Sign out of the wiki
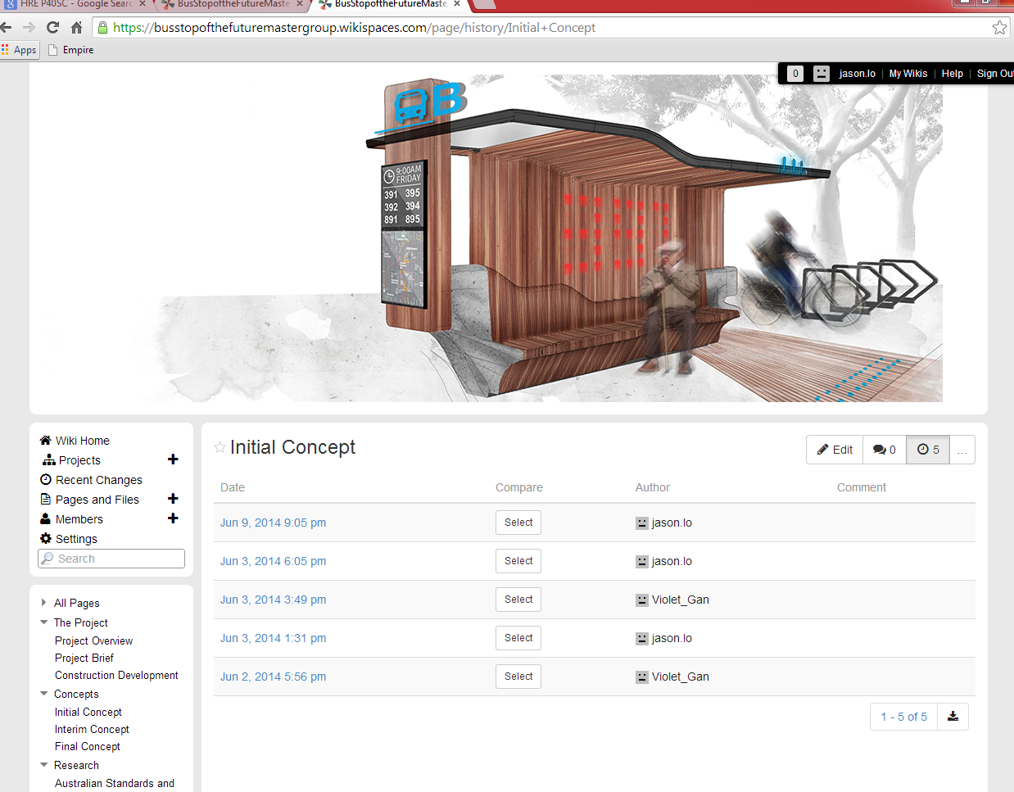Viewport: 1014px width, 792px height. [x=995, y=74]
